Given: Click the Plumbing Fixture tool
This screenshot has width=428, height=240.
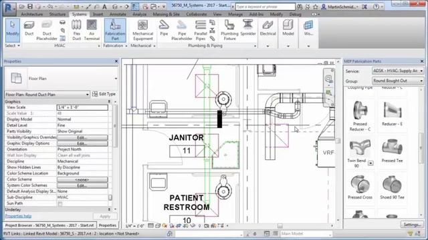Looking at the screenshot, I should coord(229,30).
